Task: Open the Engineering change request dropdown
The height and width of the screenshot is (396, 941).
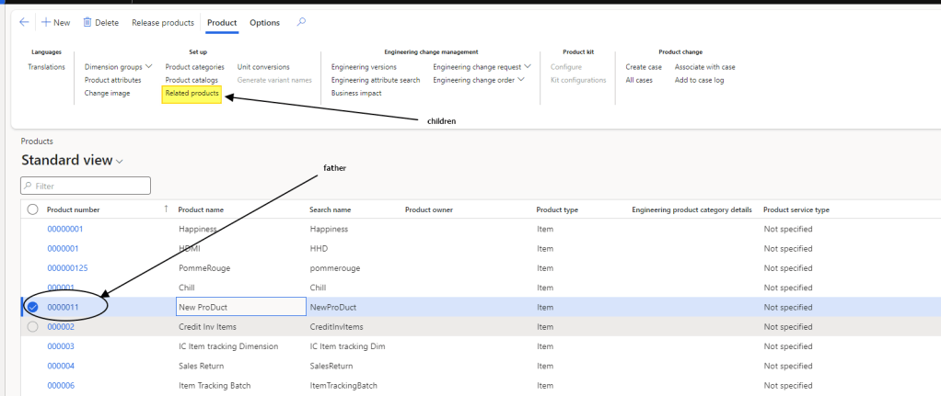Action: click(528, 67)
